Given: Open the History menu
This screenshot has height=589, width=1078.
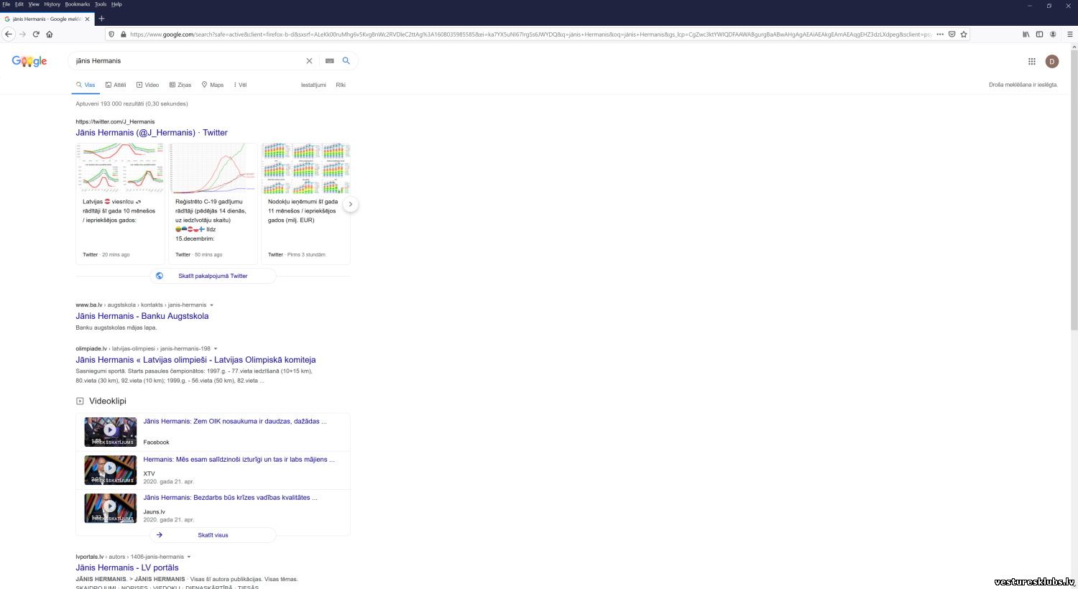Looking at the screenshot, I should (52, 4).
